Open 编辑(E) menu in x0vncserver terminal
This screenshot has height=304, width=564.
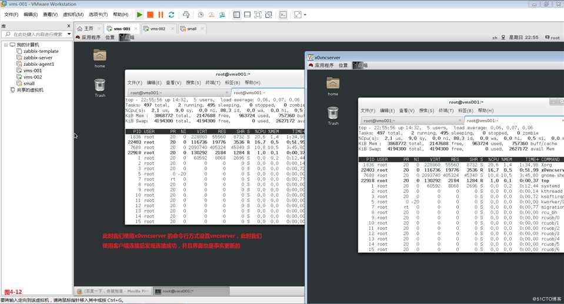pos(388,111)
